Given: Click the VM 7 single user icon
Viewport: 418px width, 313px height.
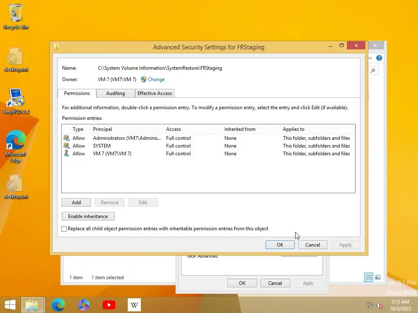Looking at the screenshot, I should pyautogui.click(x=67, y=153).
